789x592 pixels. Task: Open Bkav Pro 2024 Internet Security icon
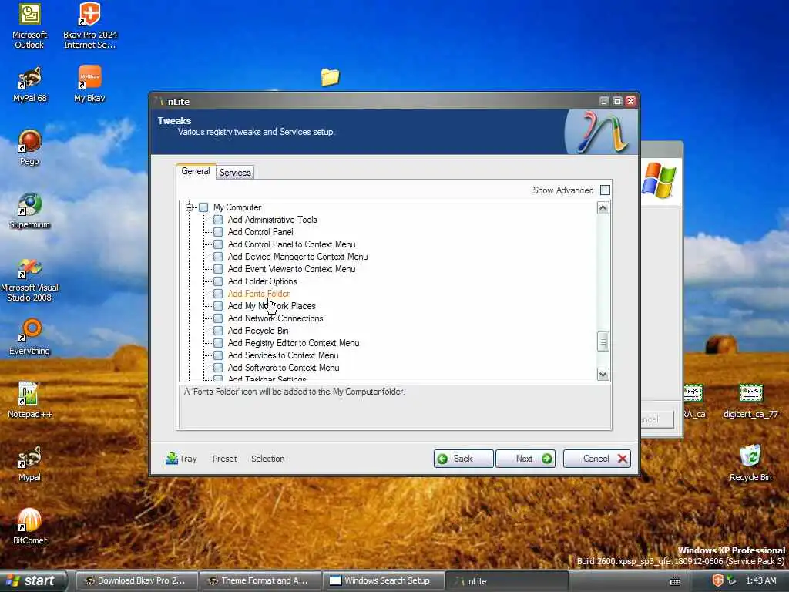[x=90, y=25]
